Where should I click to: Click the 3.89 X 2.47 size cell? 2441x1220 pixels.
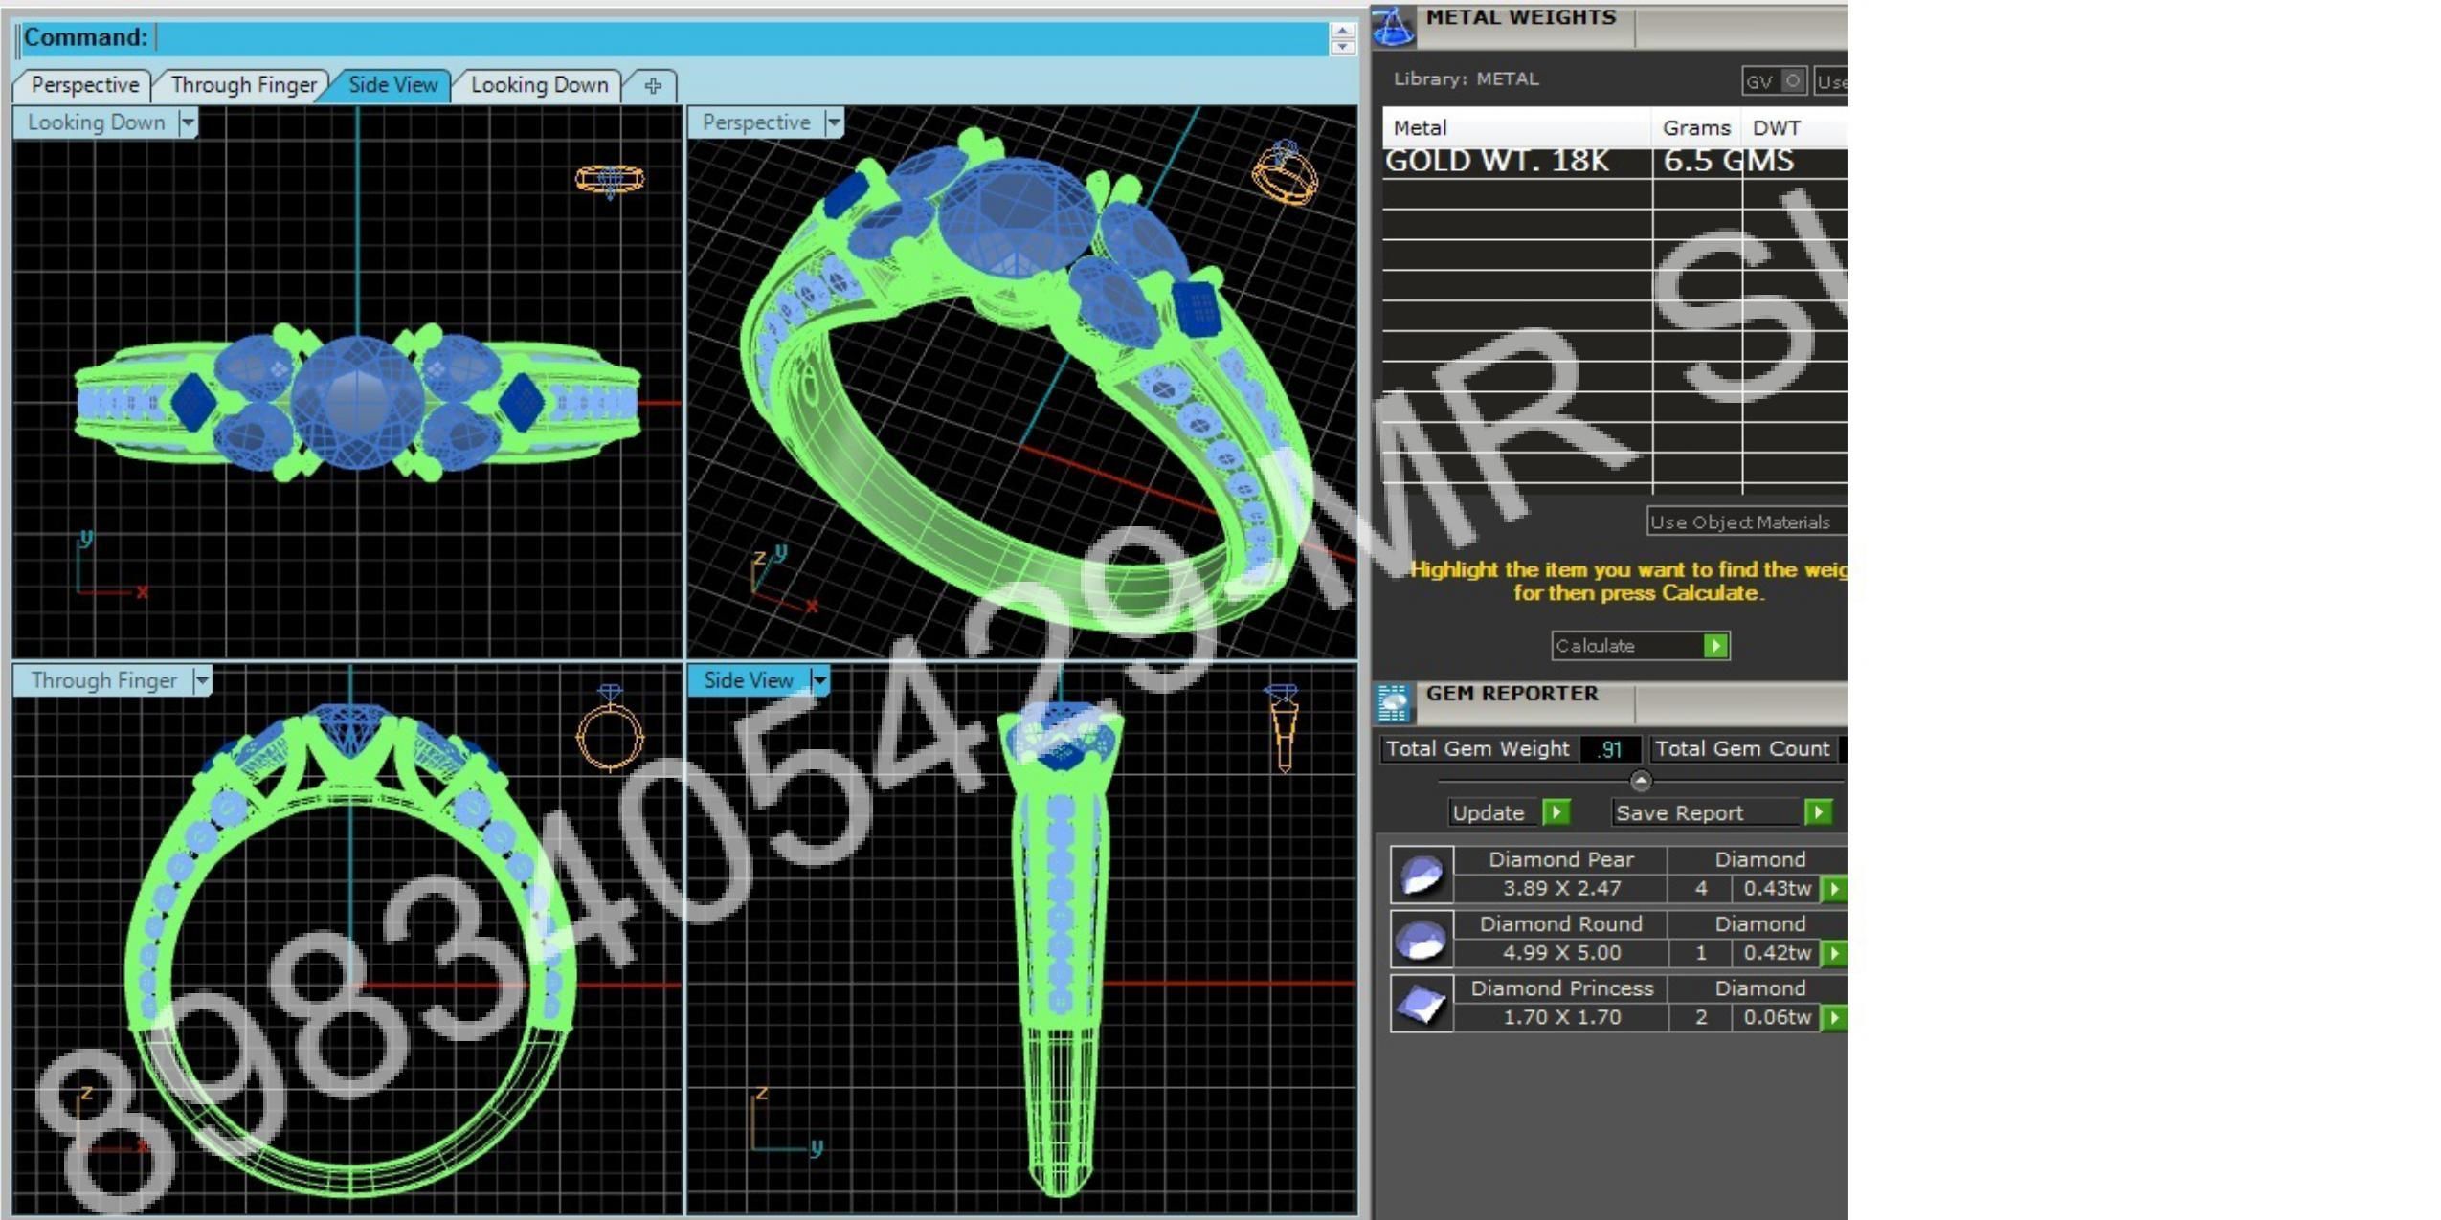[1561, 889]
